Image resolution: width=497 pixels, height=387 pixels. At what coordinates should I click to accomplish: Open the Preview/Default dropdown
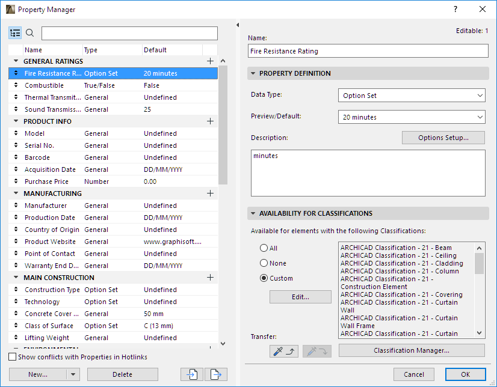412,117
